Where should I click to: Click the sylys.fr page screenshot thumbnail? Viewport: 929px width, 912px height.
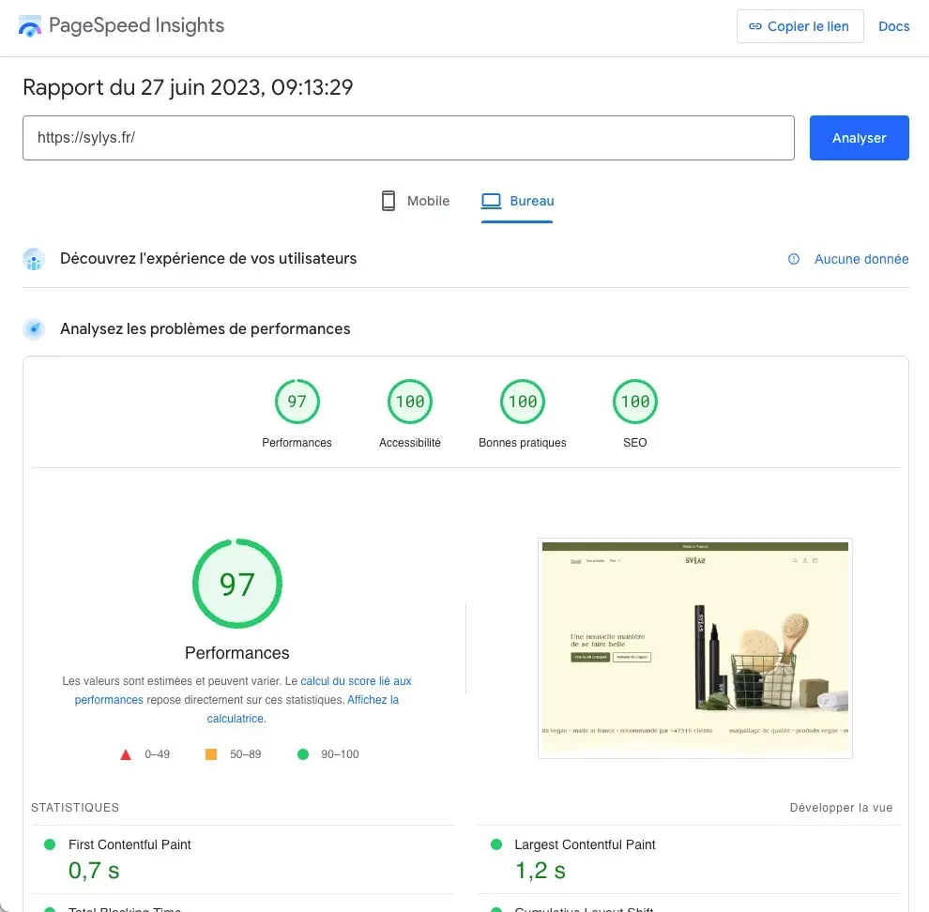695,648
